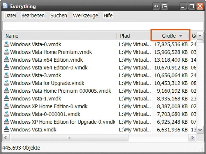Viewport: 206px width, 154px height.
Task: Open the Suchen menu
Action: click(x=59, y=16)
